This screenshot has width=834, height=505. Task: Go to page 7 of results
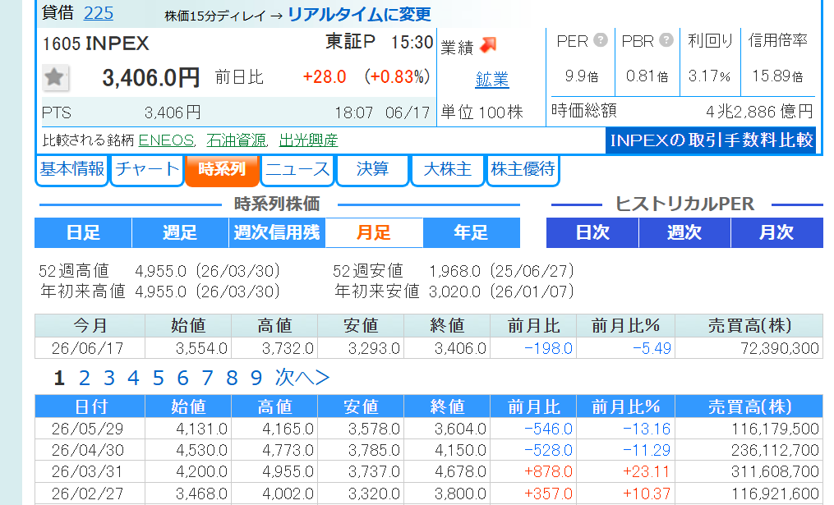tap(207, 378)
